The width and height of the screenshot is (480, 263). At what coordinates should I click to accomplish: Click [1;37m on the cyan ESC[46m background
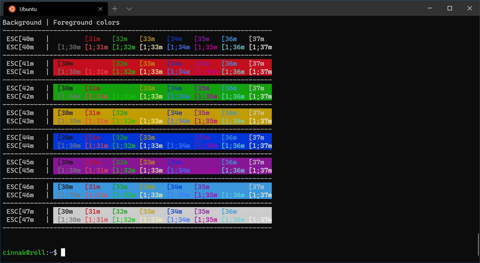click(x=260, y=195)
